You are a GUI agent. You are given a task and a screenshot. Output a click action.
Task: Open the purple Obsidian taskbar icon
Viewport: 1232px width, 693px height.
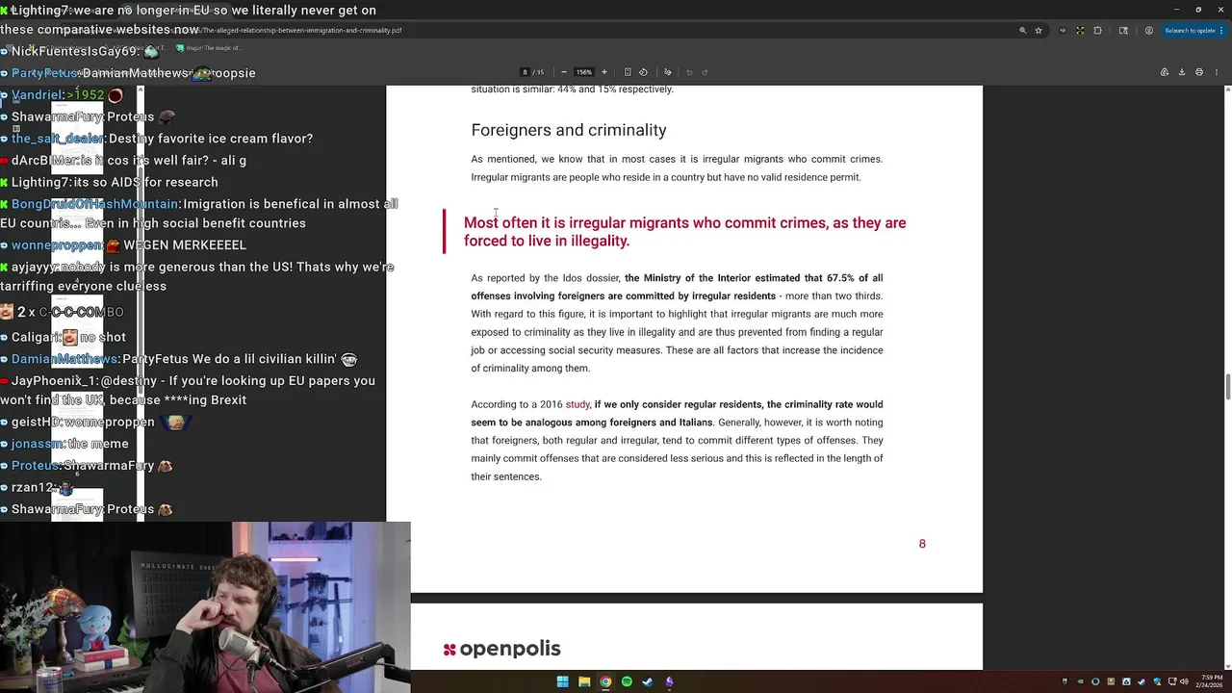669,681
